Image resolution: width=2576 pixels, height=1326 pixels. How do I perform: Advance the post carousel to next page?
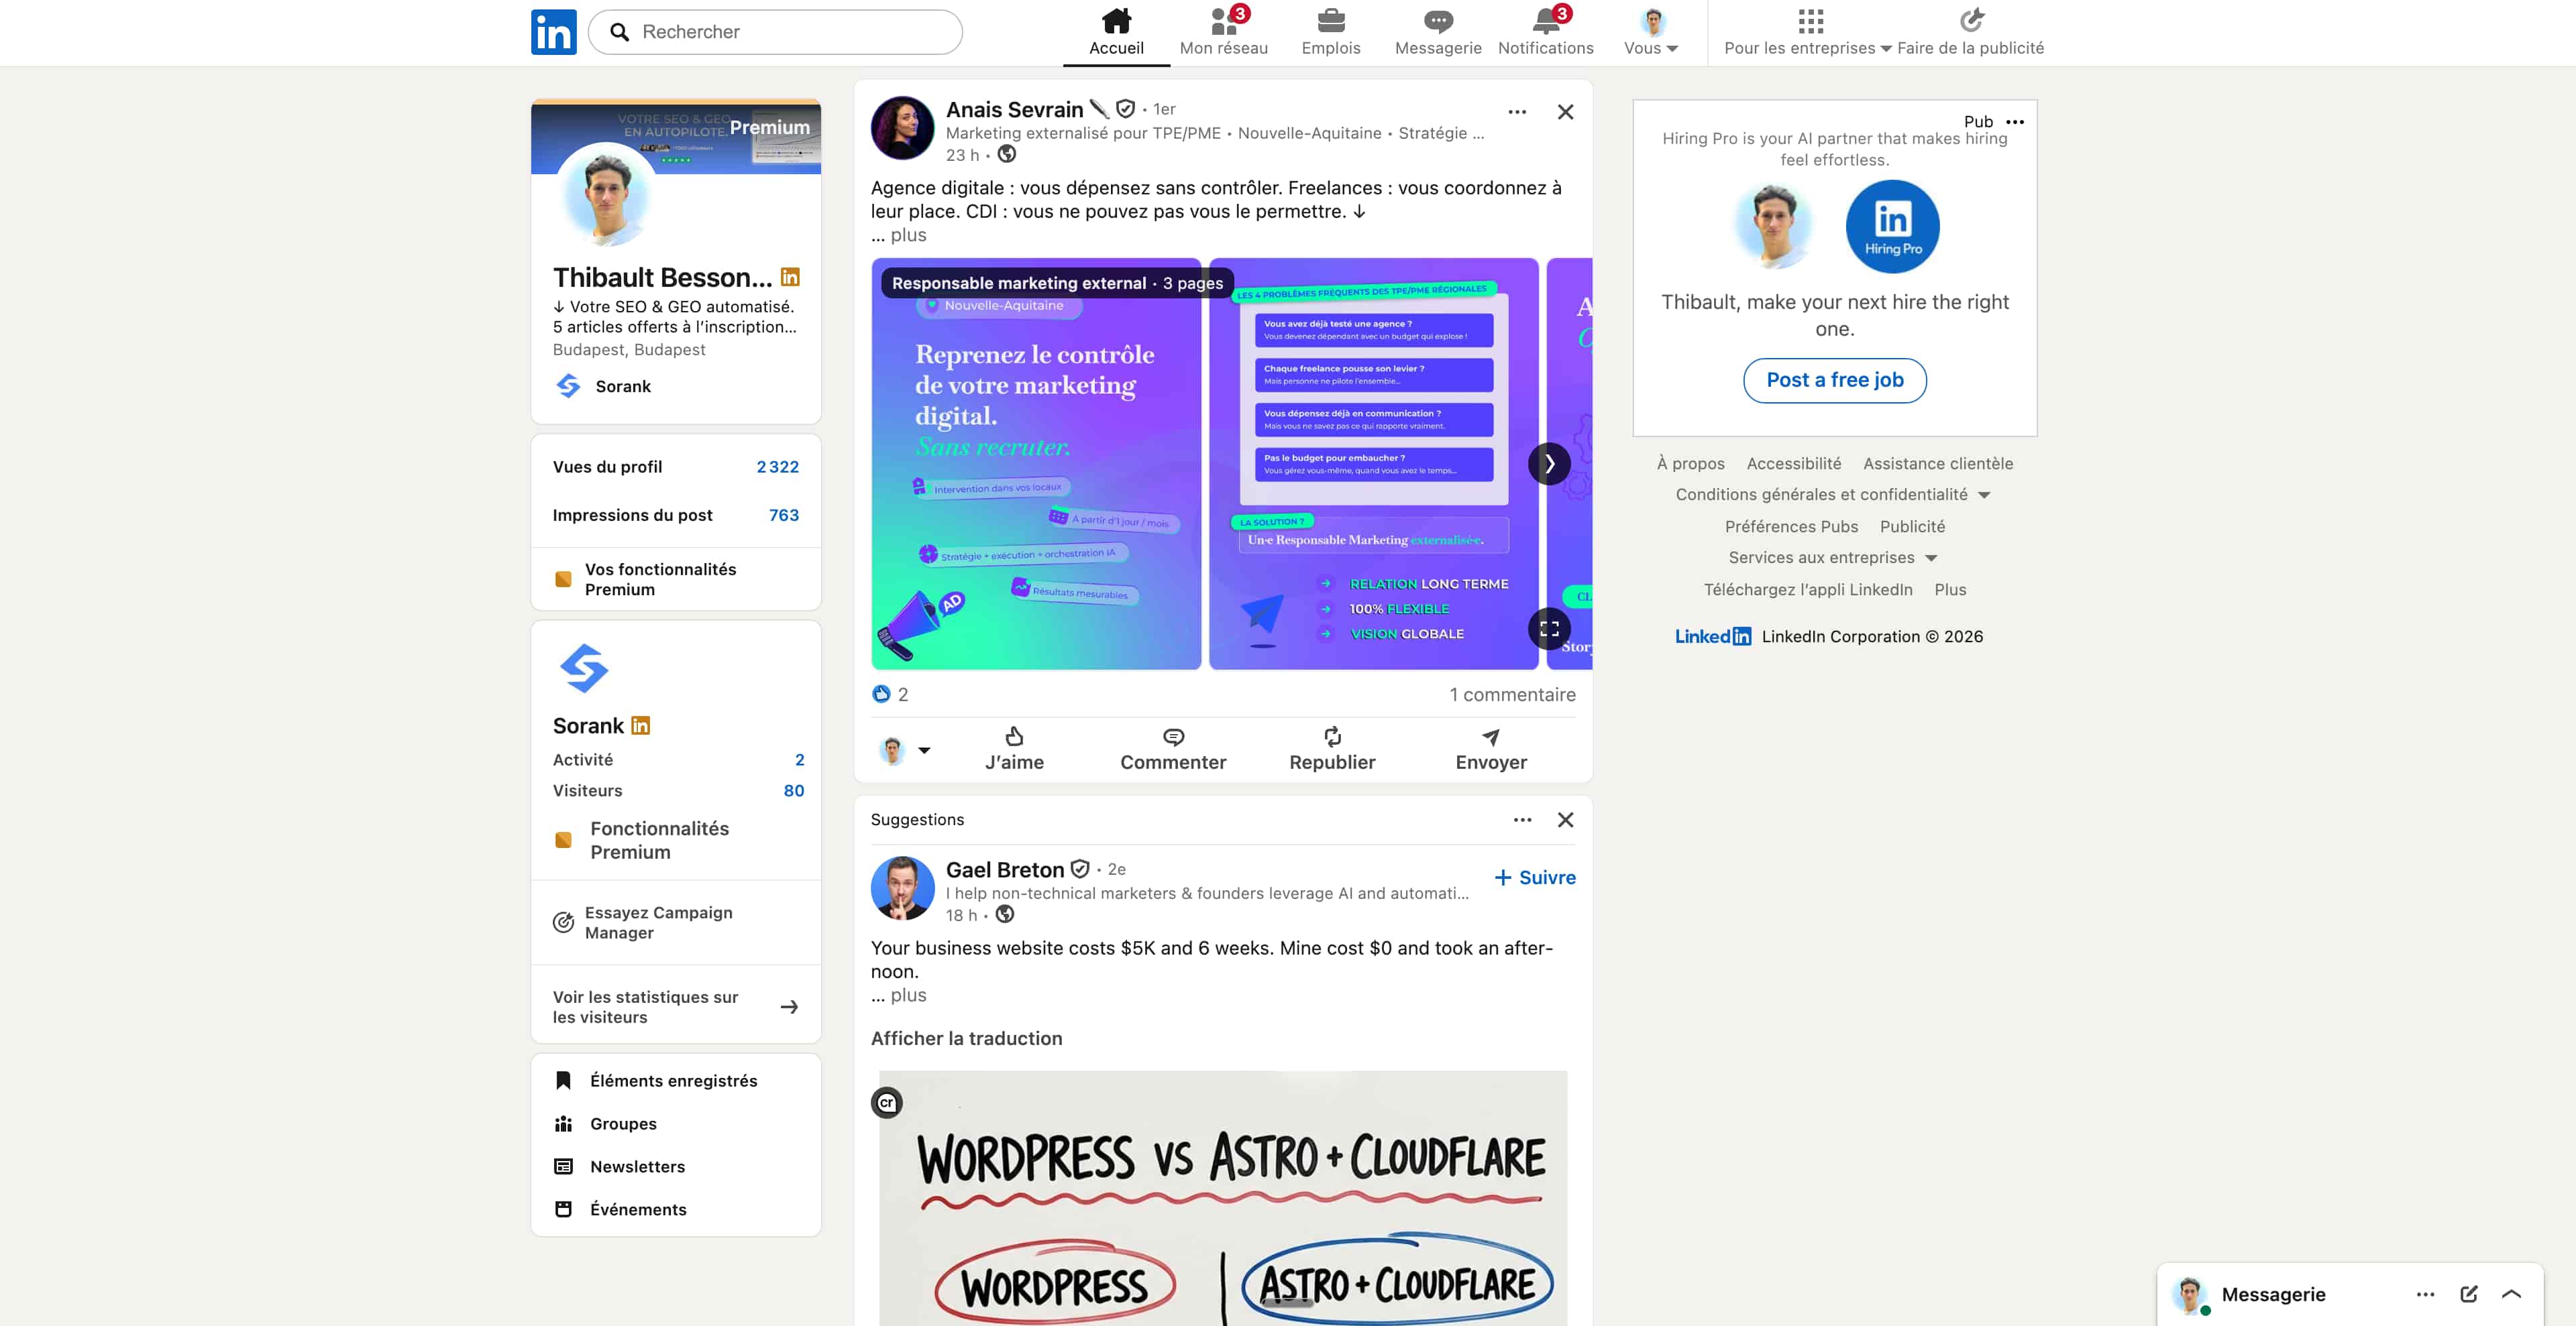1549,463
